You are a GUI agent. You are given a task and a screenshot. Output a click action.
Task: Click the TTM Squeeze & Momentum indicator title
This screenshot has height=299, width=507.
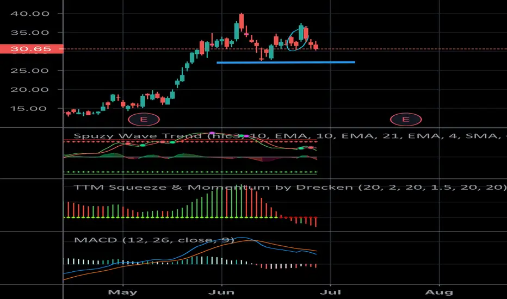coord(290,187)
